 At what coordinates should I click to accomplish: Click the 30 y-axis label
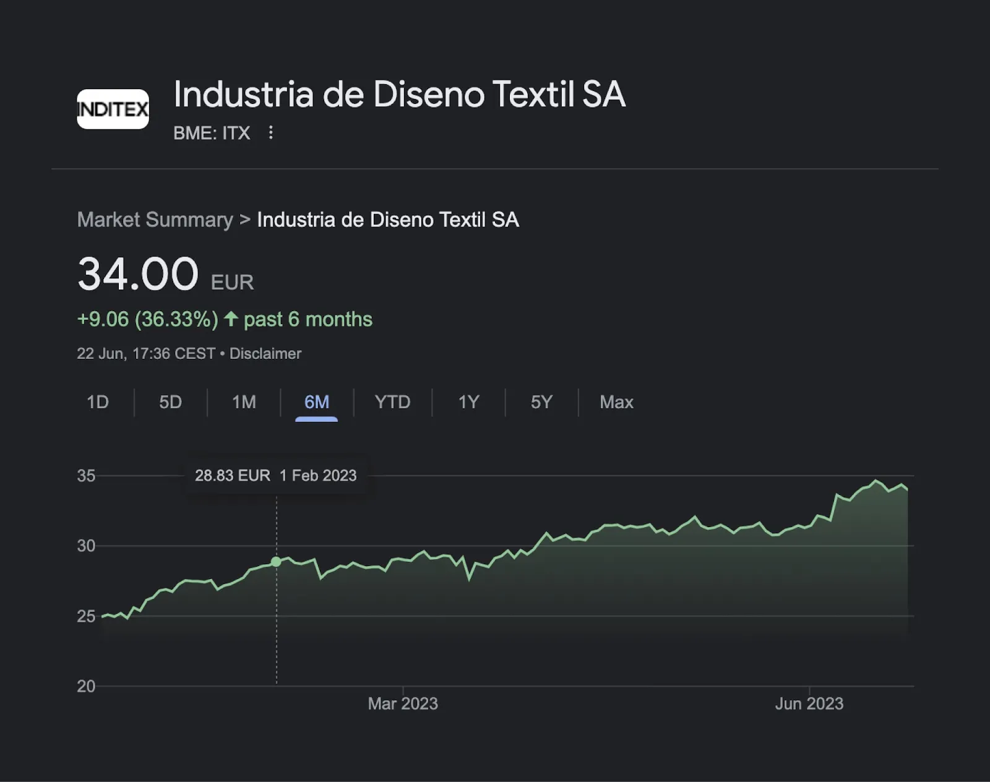point(86,546)
